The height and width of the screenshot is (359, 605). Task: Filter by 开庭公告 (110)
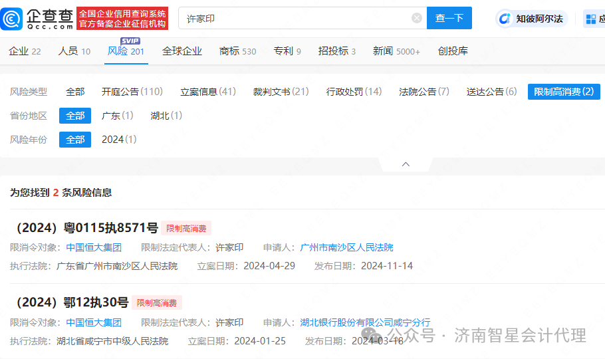click(x=132, y=92)
